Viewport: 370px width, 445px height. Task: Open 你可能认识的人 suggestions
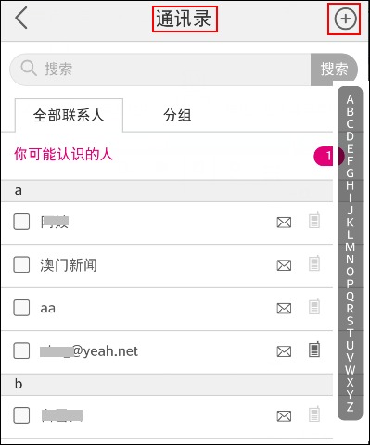[63, 154]
